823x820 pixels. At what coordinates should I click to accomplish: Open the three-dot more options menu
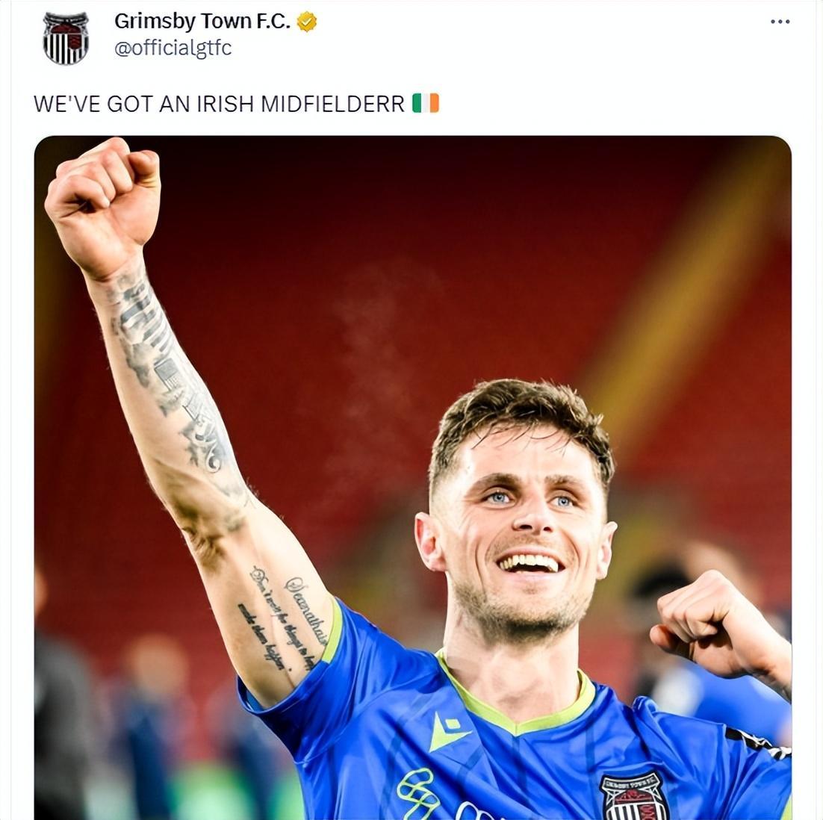780,22
